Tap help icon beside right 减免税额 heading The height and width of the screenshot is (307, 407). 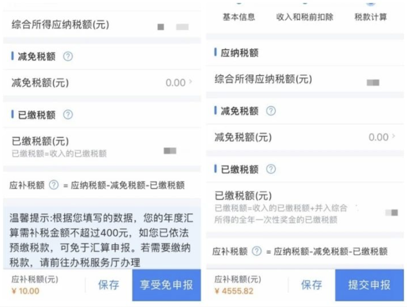click(x=271, y=111)
